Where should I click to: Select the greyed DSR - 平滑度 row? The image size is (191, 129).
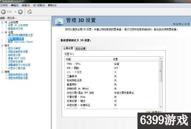(x=112, y=72)
